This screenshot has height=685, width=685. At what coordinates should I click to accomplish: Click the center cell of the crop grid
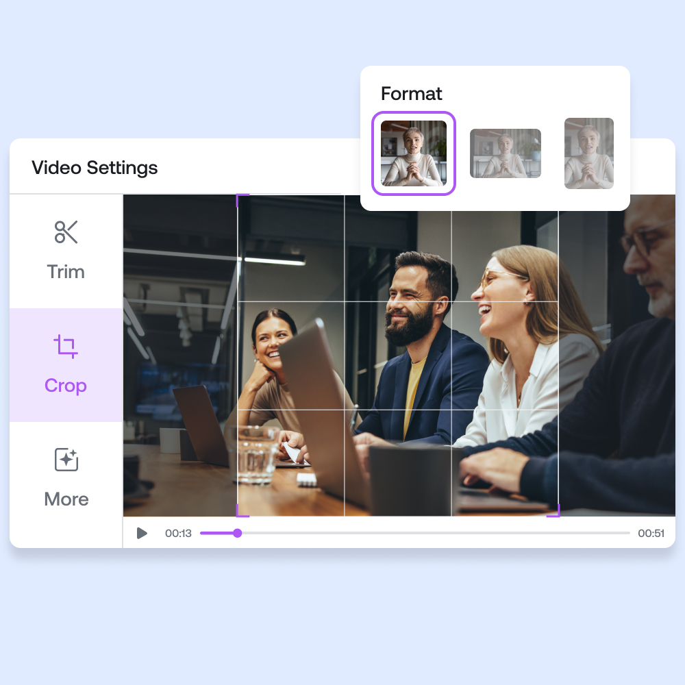(x=397, y=356)
